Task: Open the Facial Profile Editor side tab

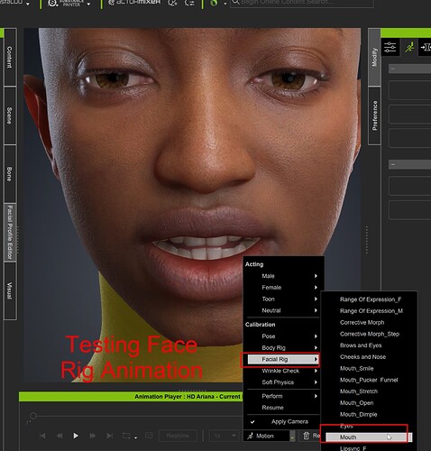Action: [x=10, y=233]
